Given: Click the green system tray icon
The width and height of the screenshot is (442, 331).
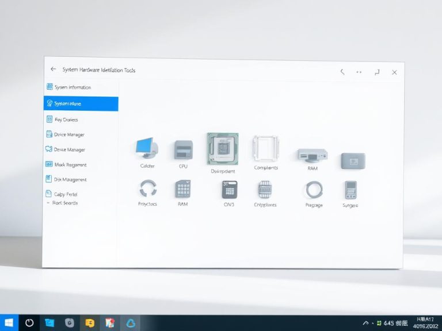Looking at the screenshot, I should [379, 323].
